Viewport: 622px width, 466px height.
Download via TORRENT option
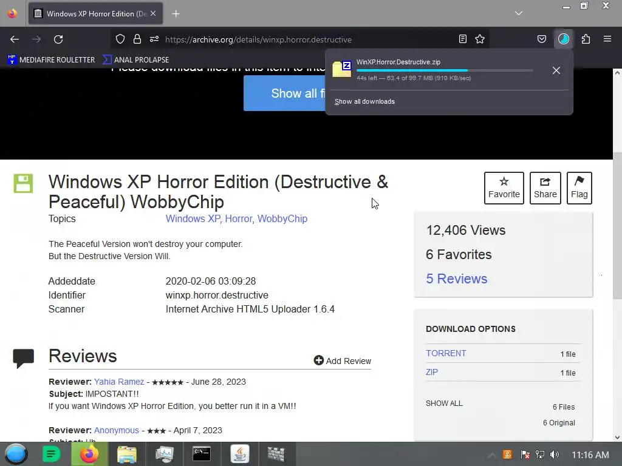(x=446, y=354)
